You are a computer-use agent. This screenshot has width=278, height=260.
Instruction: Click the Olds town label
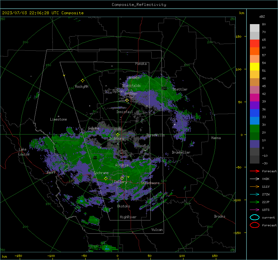[118, 129]
